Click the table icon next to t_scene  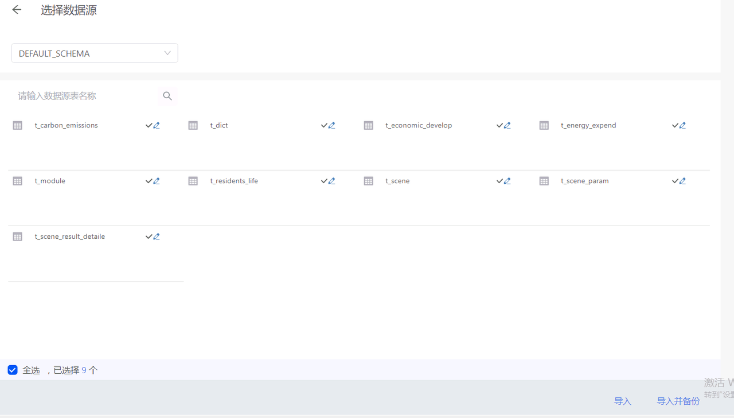click(368, 181)
